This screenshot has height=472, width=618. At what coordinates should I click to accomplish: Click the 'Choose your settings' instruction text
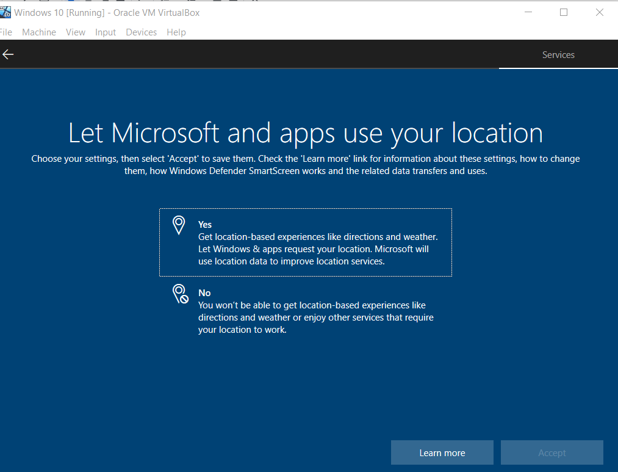(x=306, y=165)
